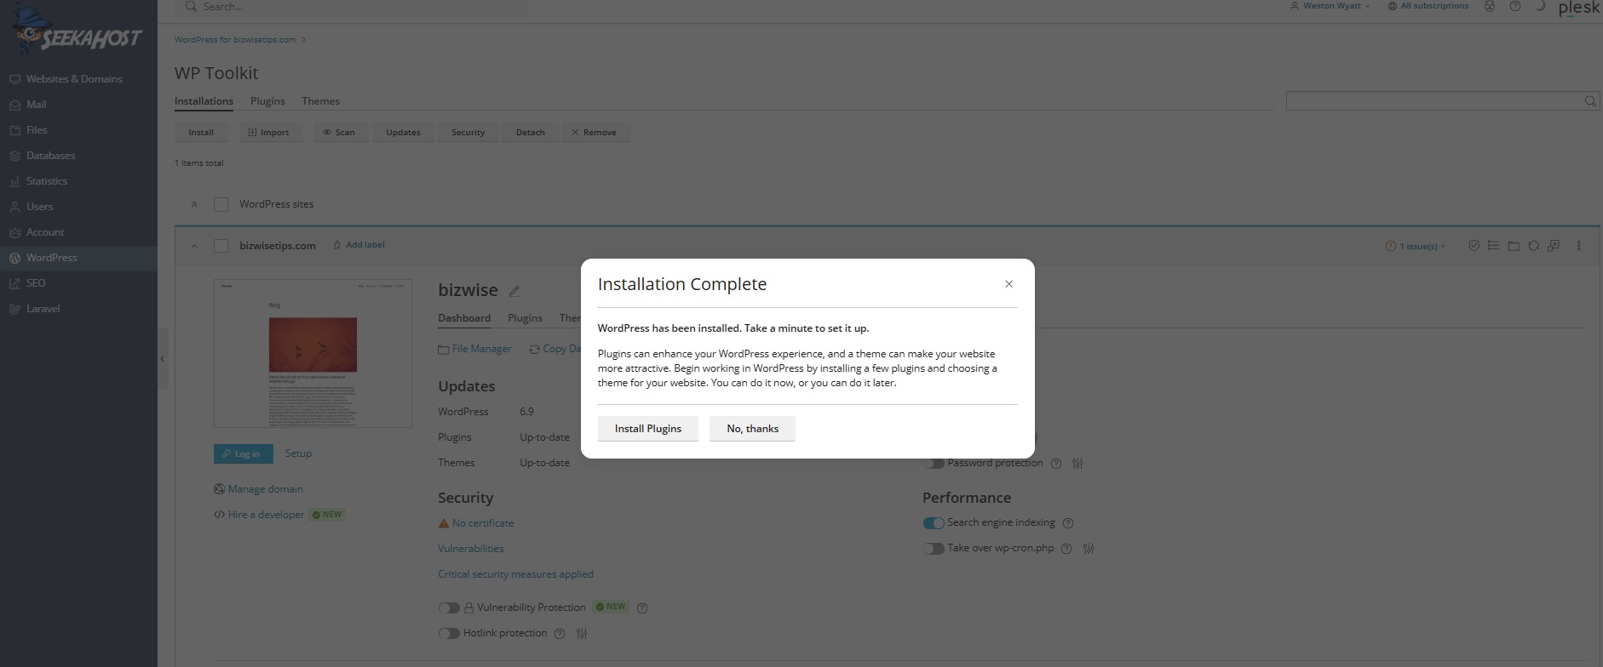Click Hire a developer link
This screenshot has width=1603, height=667.
(259, 515)
